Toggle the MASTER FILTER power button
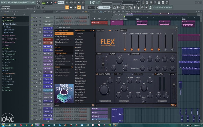The image size is (203, 127). coord(97,74)
